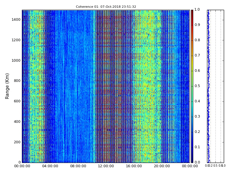Click the colorbar 0.6 label
Image resolution: width=231 pixels, height=173 pixels.
pyautogui.click(x=197, y=71)
